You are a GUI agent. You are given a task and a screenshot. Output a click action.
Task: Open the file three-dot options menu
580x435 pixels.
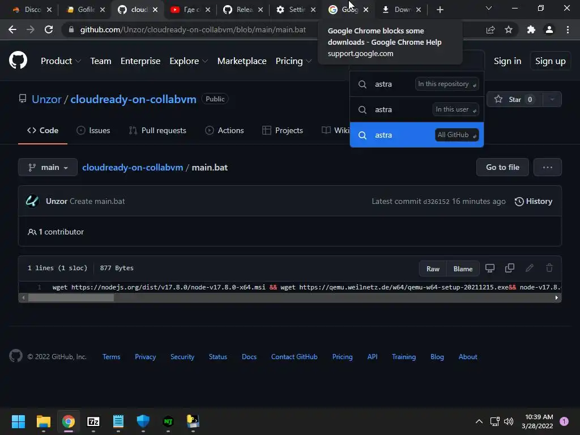point(548,167)
